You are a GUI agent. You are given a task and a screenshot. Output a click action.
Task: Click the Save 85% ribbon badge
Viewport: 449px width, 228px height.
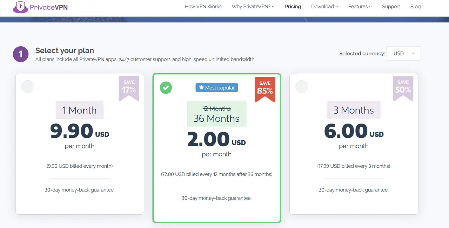pos(265,89)
